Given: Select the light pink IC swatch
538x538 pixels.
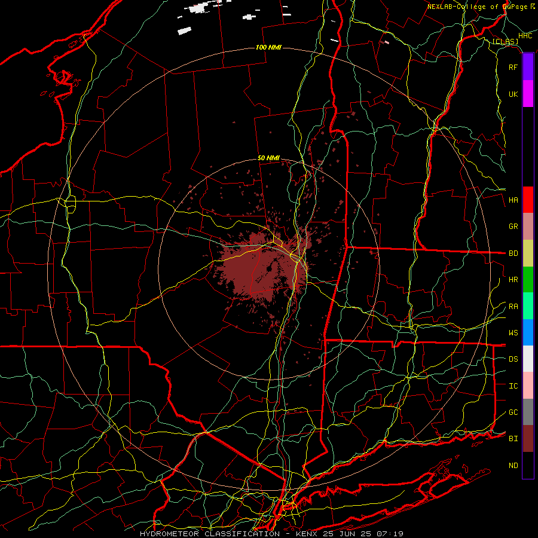Looking at the screenshot, I should point(528,386).
